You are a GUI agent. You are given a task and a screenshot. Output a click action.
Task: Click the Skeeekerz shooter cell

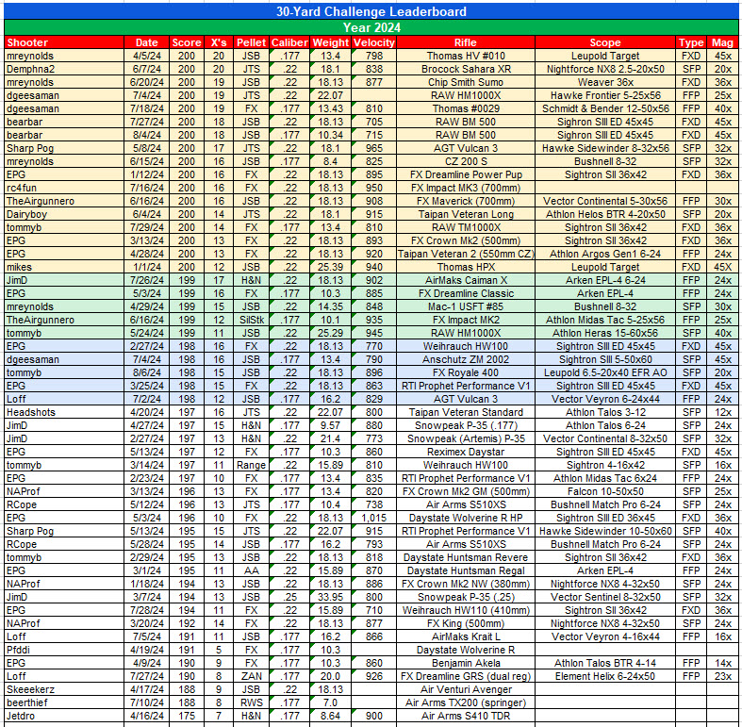tap(64, 689)
